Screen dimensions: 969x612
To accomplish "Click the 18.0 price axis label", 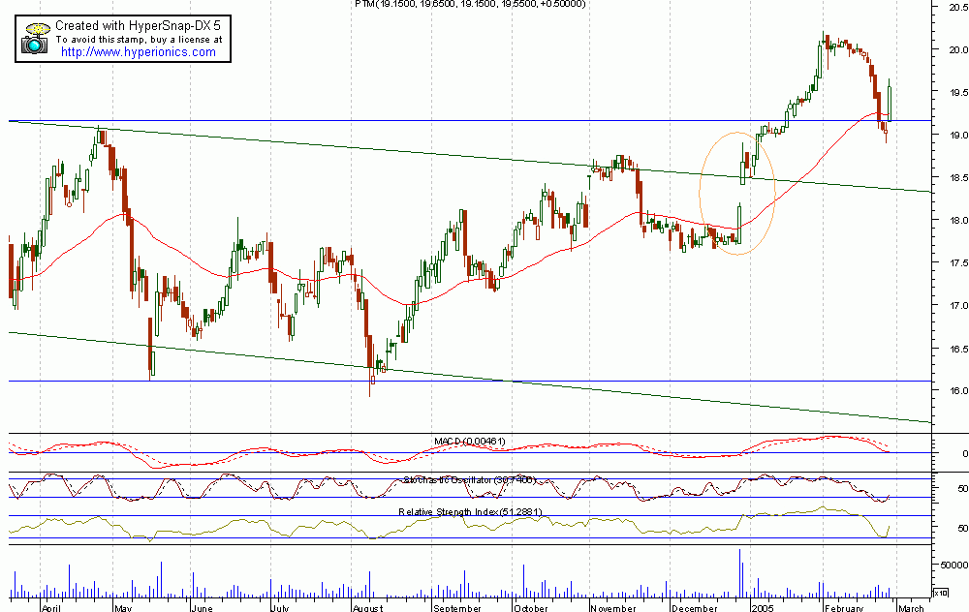I will [958, 221].
